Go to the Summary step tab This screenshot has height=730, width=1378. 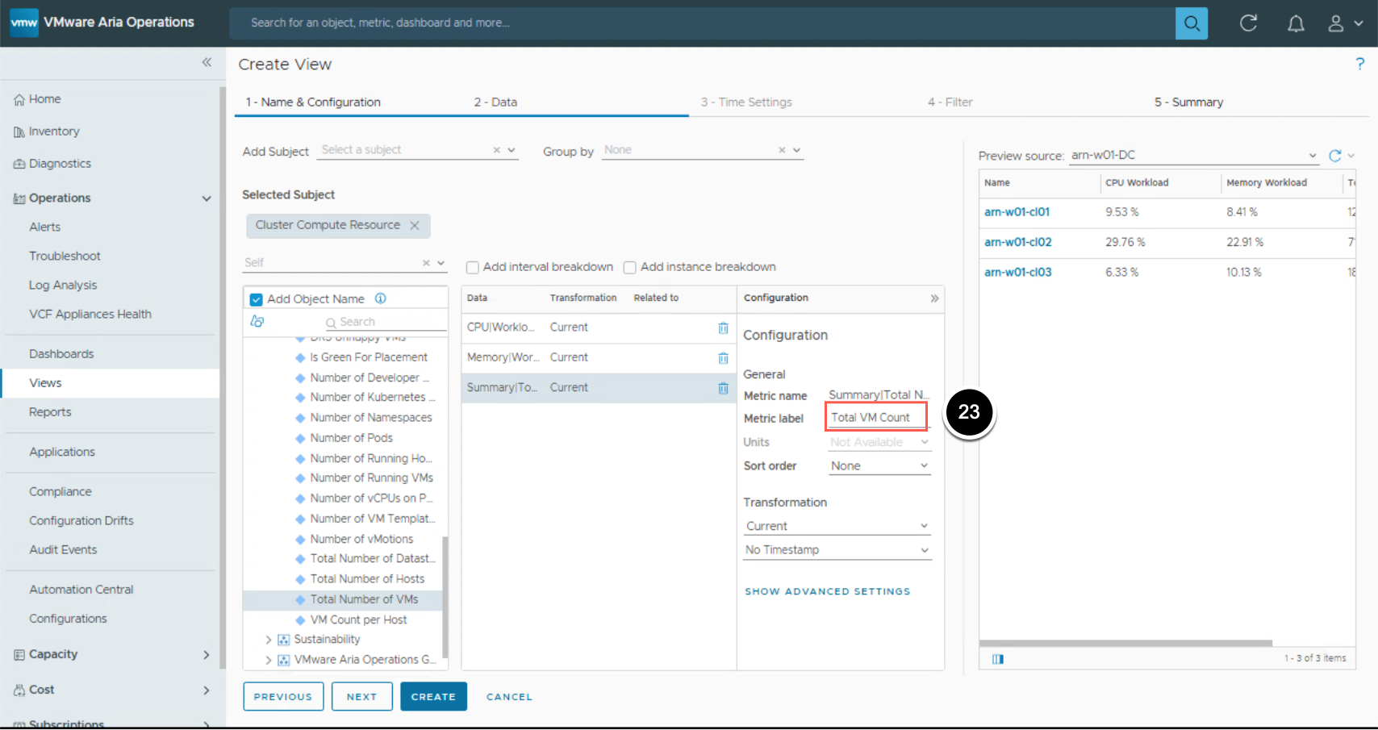1188,102
